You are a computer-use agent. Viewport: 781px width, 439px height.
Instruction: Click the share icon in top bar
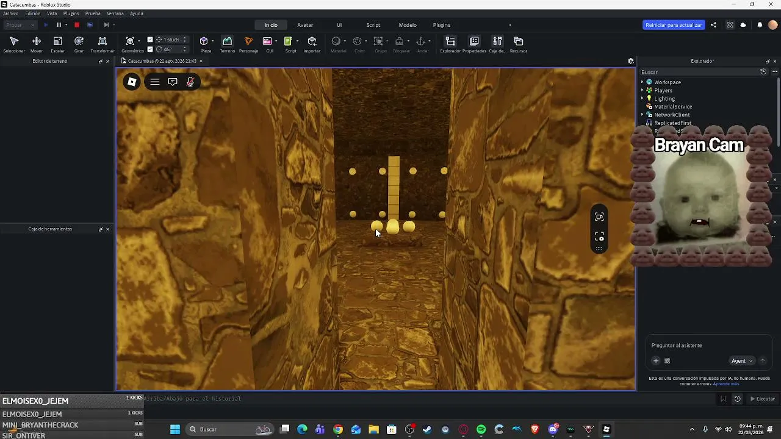pyautogui.click(x=713, y=25)
